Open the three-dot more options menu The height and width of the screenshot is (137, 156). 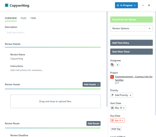(143, 5)
